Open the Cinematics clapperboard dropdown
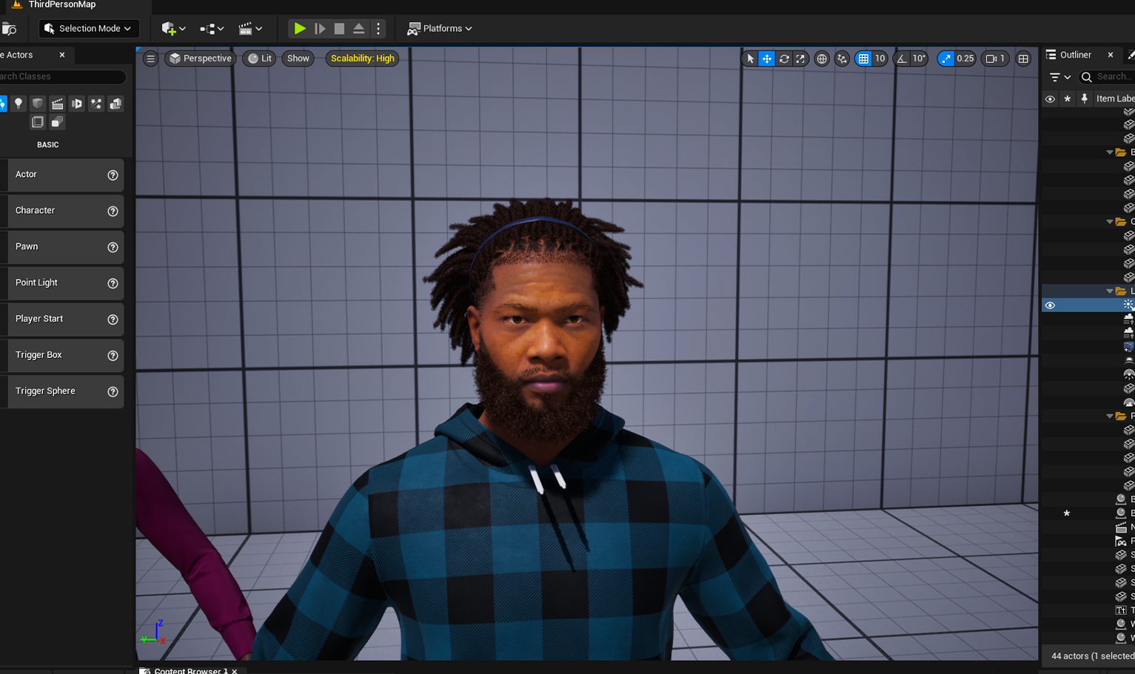Screen dimensions: 1135x674 tap(250, 29)
